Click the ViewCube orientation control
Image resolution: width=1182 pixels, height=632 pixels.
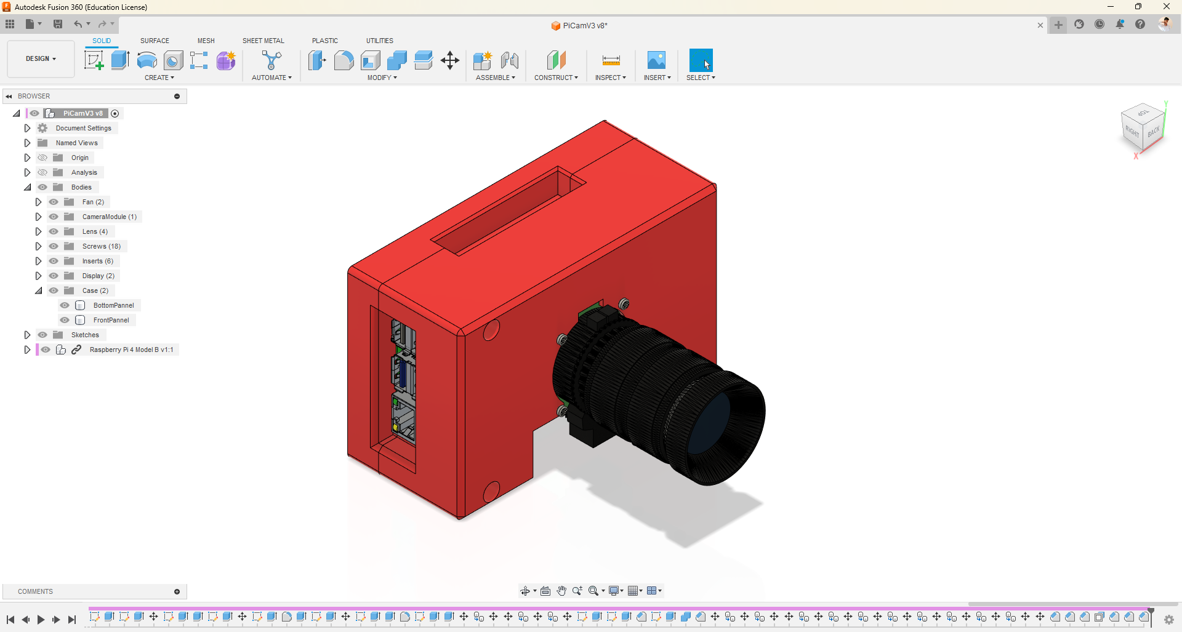[x=1143, y=127]
